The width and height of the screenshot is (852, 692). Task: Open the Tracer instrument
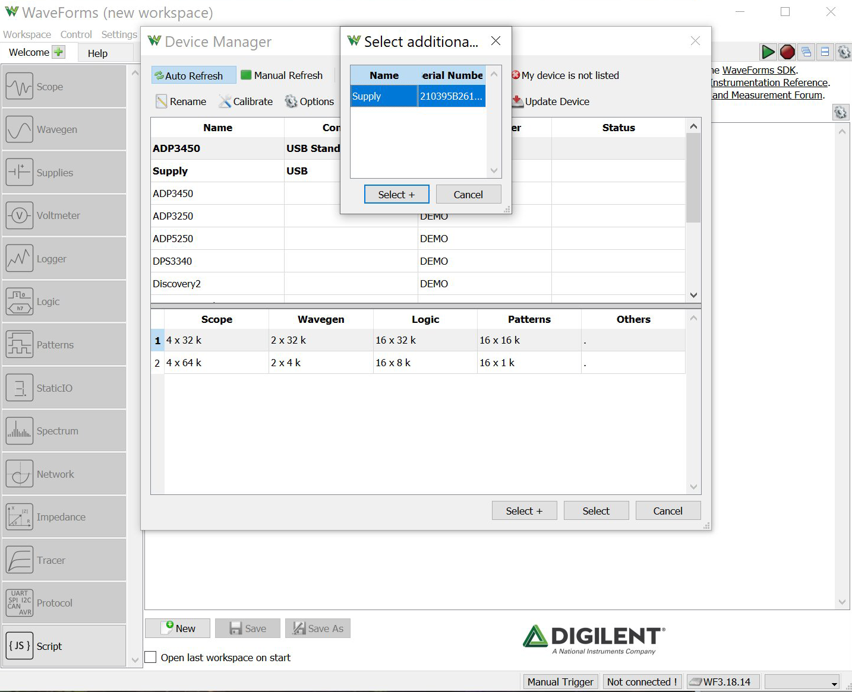(x=64, y=560)
